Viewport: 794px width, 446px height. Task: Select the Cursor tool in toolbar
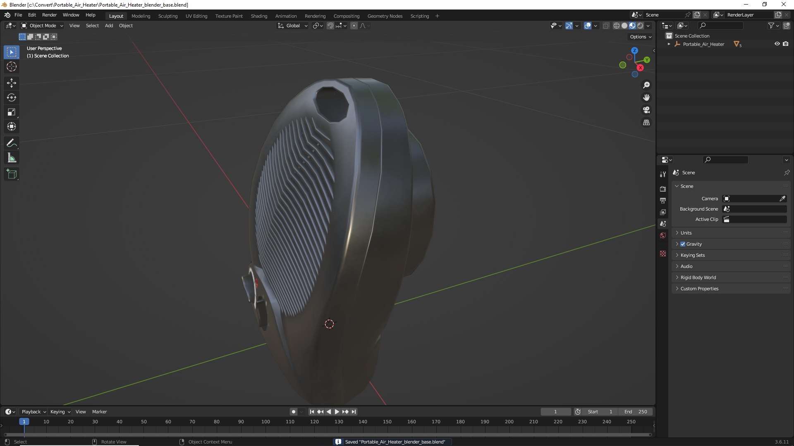pyautogui.click(x=12, y=66)
